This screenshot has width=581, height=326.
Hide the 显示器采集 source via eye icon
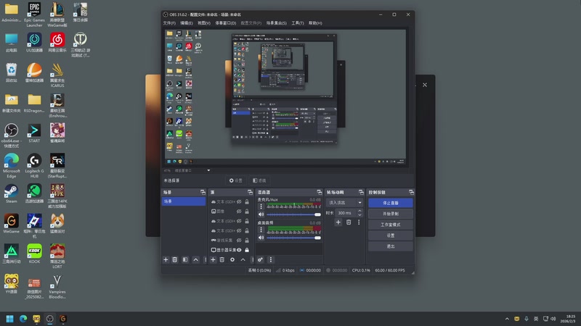(x=239, y=250)
